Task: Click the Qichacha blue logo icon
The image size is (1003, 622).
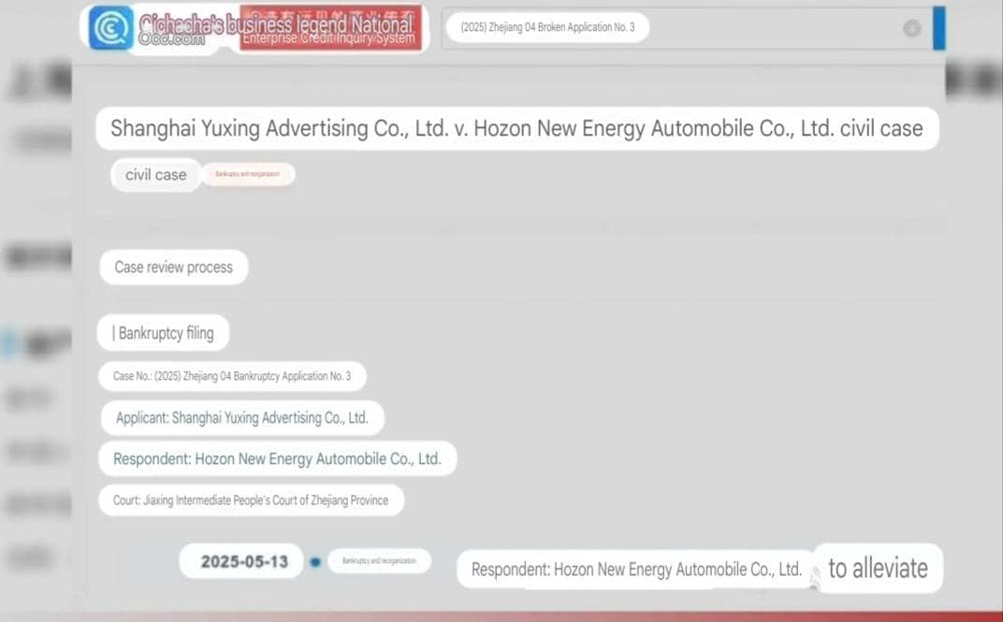Action: [x=111, y=27]
